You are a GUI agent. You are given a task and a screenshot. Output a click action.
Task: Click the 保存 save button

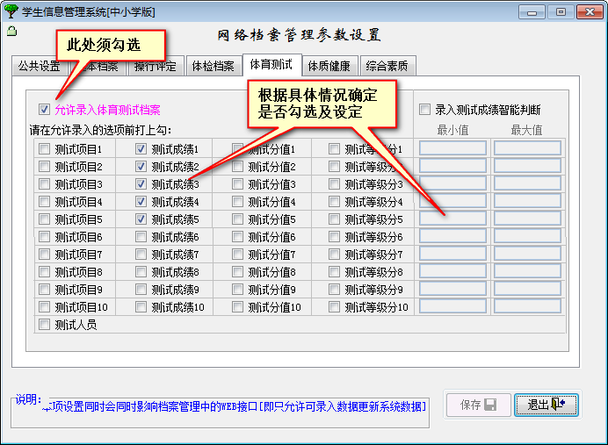click(479, 405)
